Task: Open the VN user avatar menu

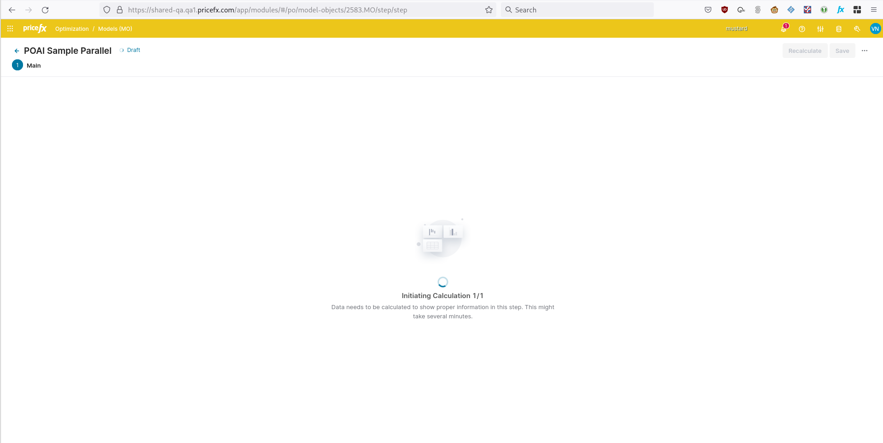Action: pos(875,29)
